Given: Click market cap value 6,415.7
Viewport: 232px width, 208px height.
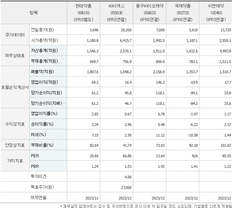Looking at the screenshot, I should point(126,41).
